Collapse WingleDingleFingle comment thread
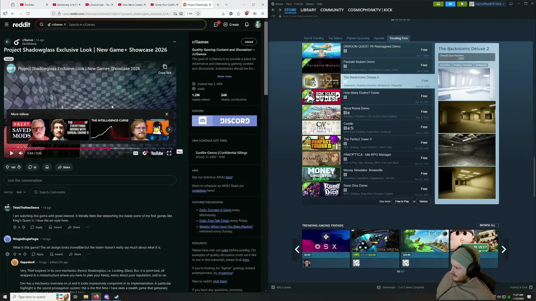Screen dimensions: 536x301 pos(7,254)
